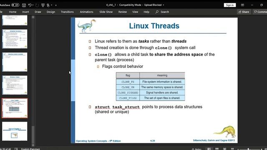Image resolution: width=267 pixels, height=150 pixels.
Task: Click the Linux Threads slide title
Action: tap(154, 26)
